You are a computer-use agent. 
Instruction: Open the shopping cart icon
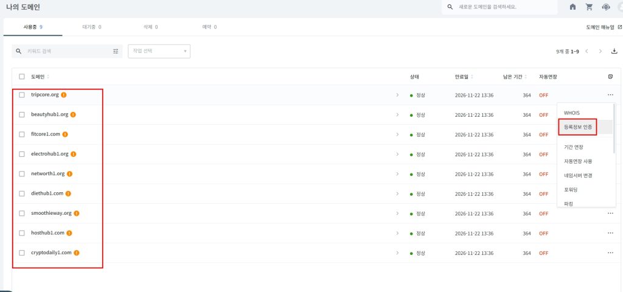point(589,7)
